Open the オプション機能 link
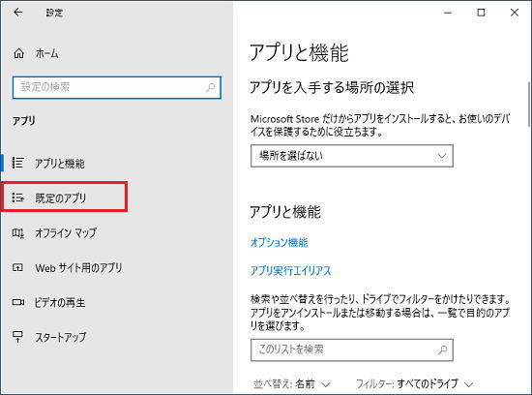 pyautogui.click(x=279, y=242)
